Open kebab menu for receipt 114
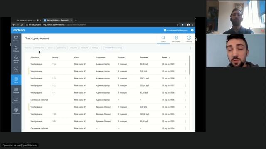266x149 pixels. 185,64
